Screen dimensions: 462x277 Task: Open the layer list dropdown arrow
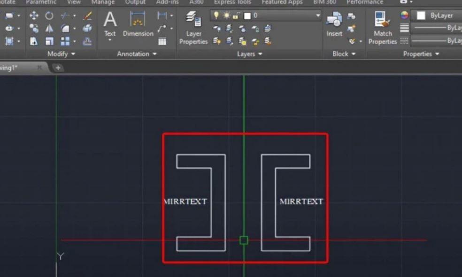318,15
